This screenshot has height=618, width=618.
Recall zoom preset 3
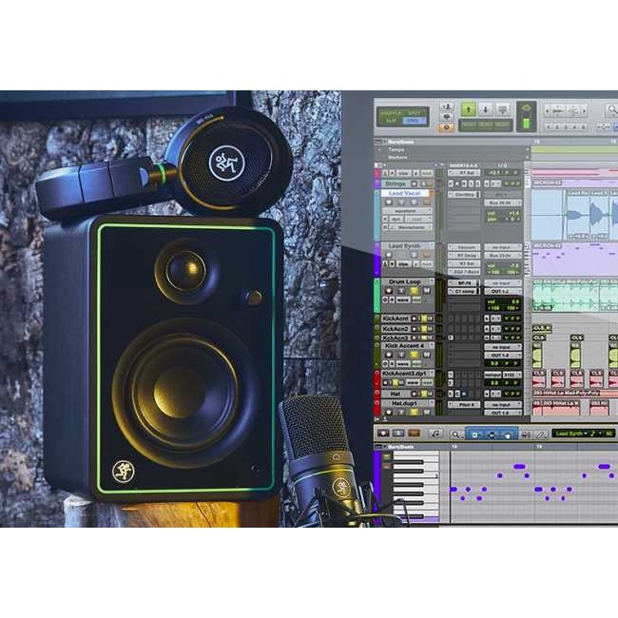point(566,127)
